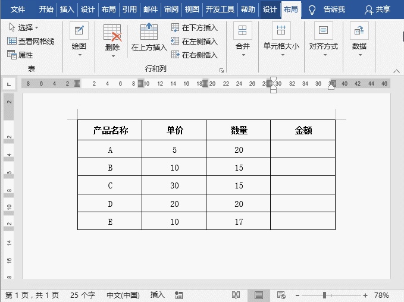Click macro recording status icon
This screenshot has width=404, height=302.
179,295
